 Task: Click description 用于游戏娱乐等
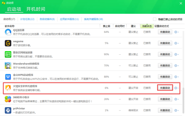pyautogui.click(x=22, y=45)
